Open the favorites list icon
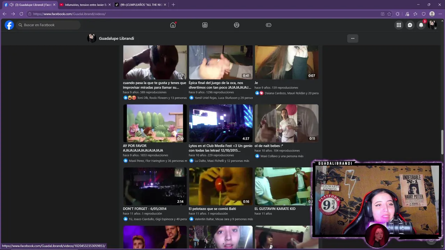The width and height of the screenshot is (445, 250). point(415,14)
